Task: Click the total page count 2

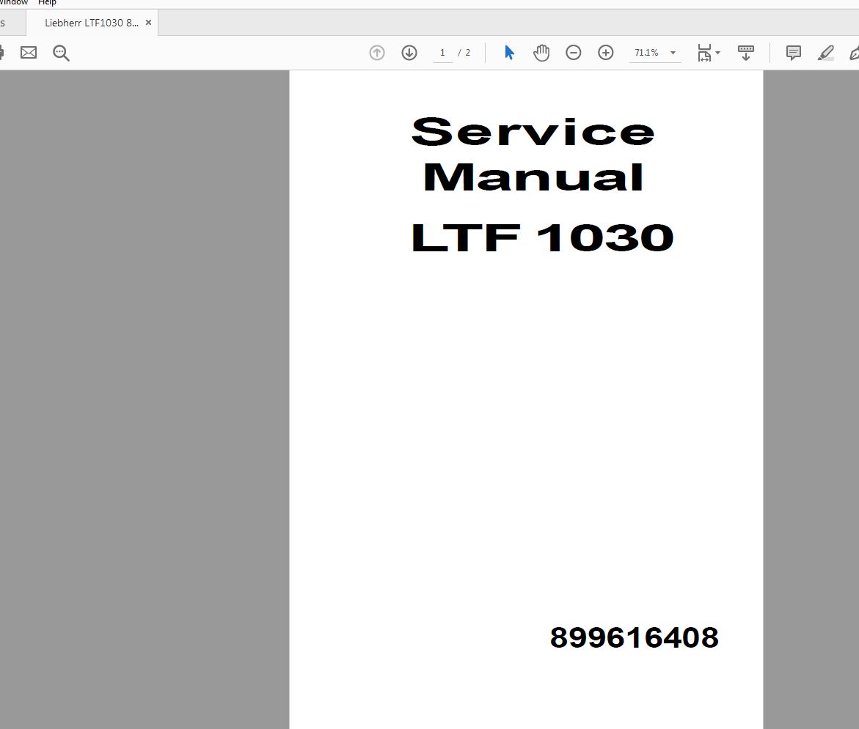Action: coord(467,53)
